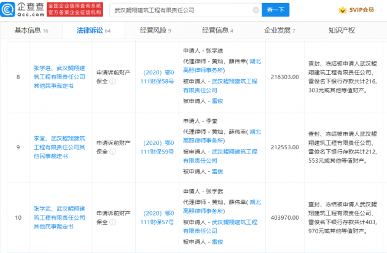
Task: Click ruling text mentioning 216,303元
Action: (x=343, y=77)
